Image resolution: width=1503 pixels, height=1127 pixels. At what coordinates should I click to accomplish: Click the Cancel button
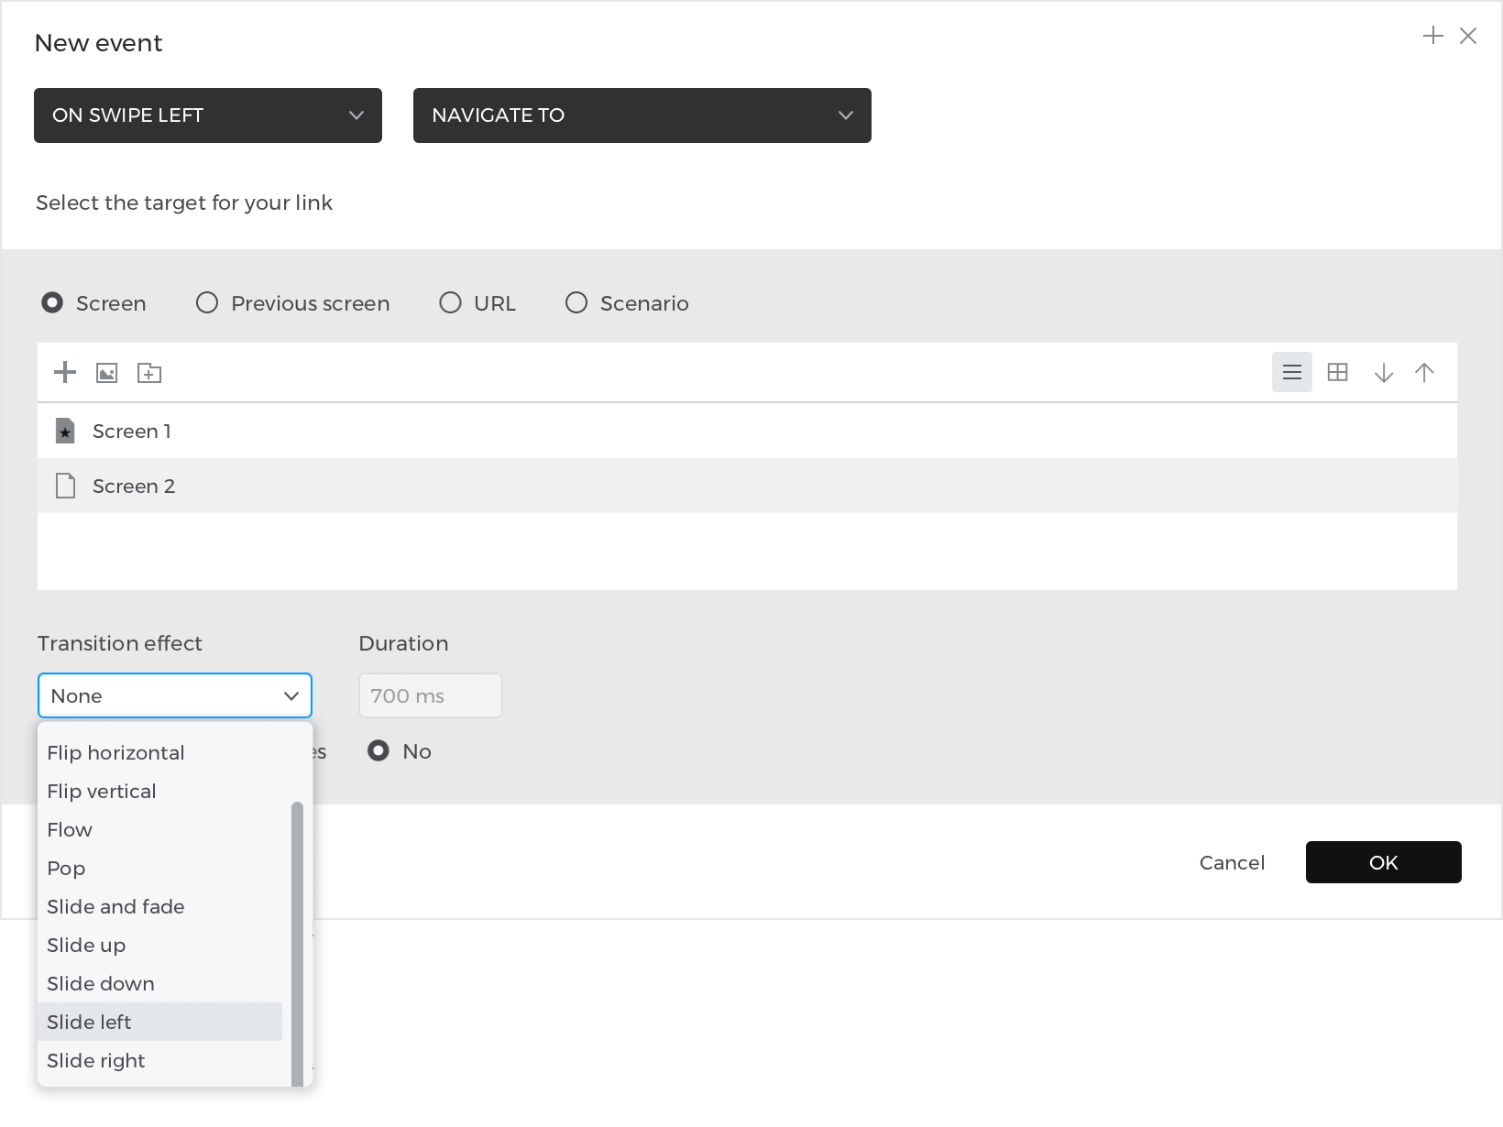(1232, 862)
